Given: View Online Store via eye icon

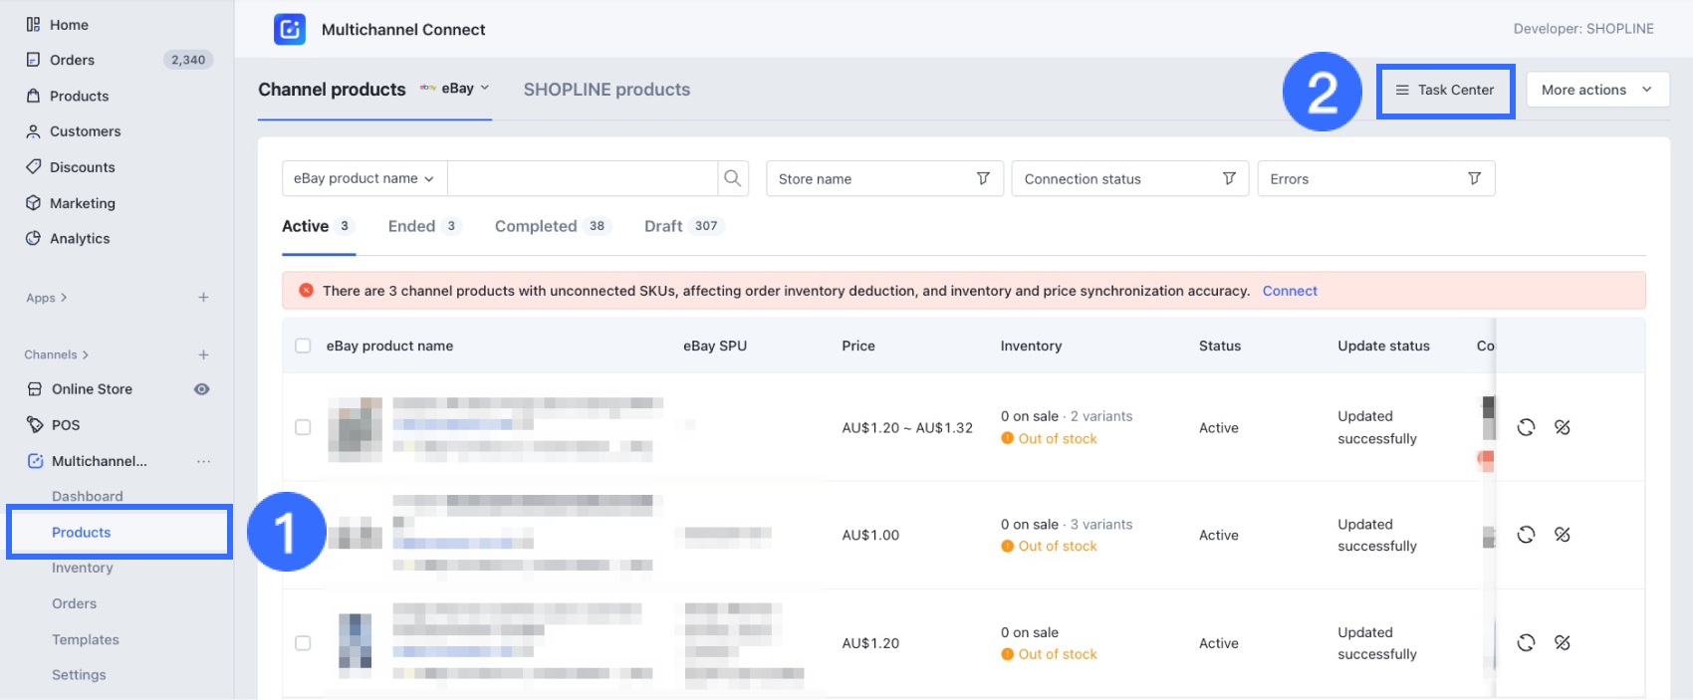Looking at the screenshot, I should [201, 389].
